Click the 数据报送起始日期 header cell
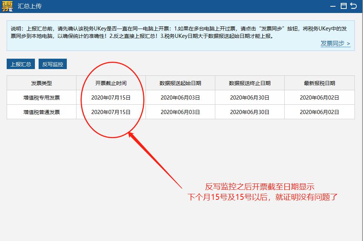This screenshot has height=241, width=363. pos(180,83)
